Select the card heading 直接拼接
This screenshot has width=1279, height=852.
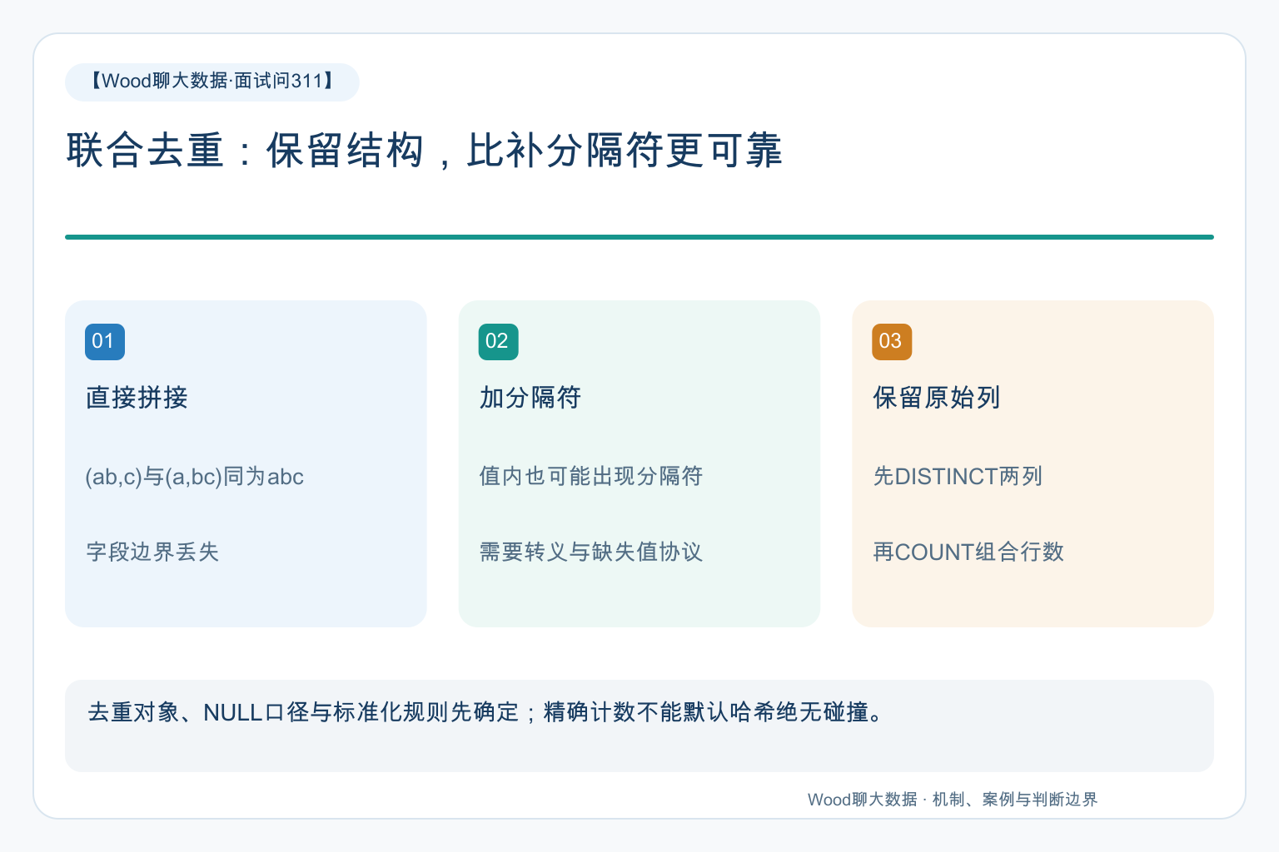137,398
